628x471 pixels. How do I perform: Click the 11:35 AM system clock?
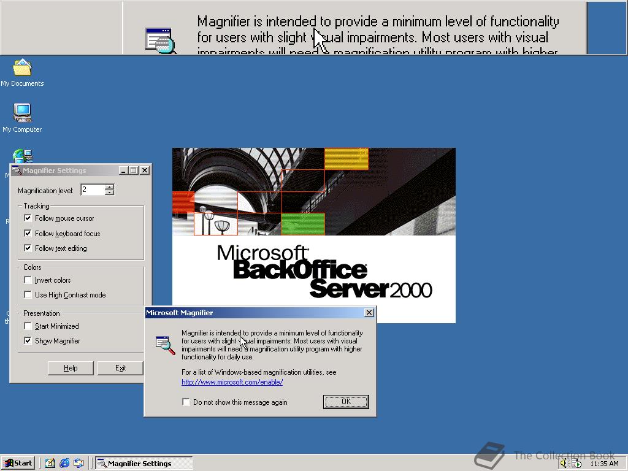pos(604,464)
